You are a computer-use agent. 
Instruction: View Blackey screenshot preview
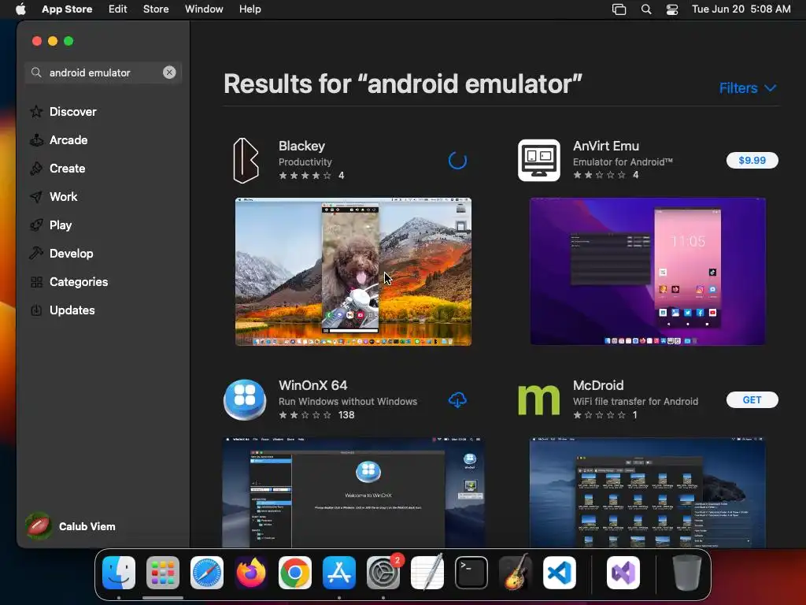pyautogui.click(x=353, y=272)
